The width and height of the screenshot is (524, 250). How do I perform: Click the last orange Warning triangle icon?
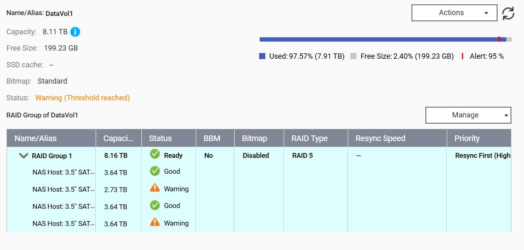pyautogui.click(x=155, y=222)
